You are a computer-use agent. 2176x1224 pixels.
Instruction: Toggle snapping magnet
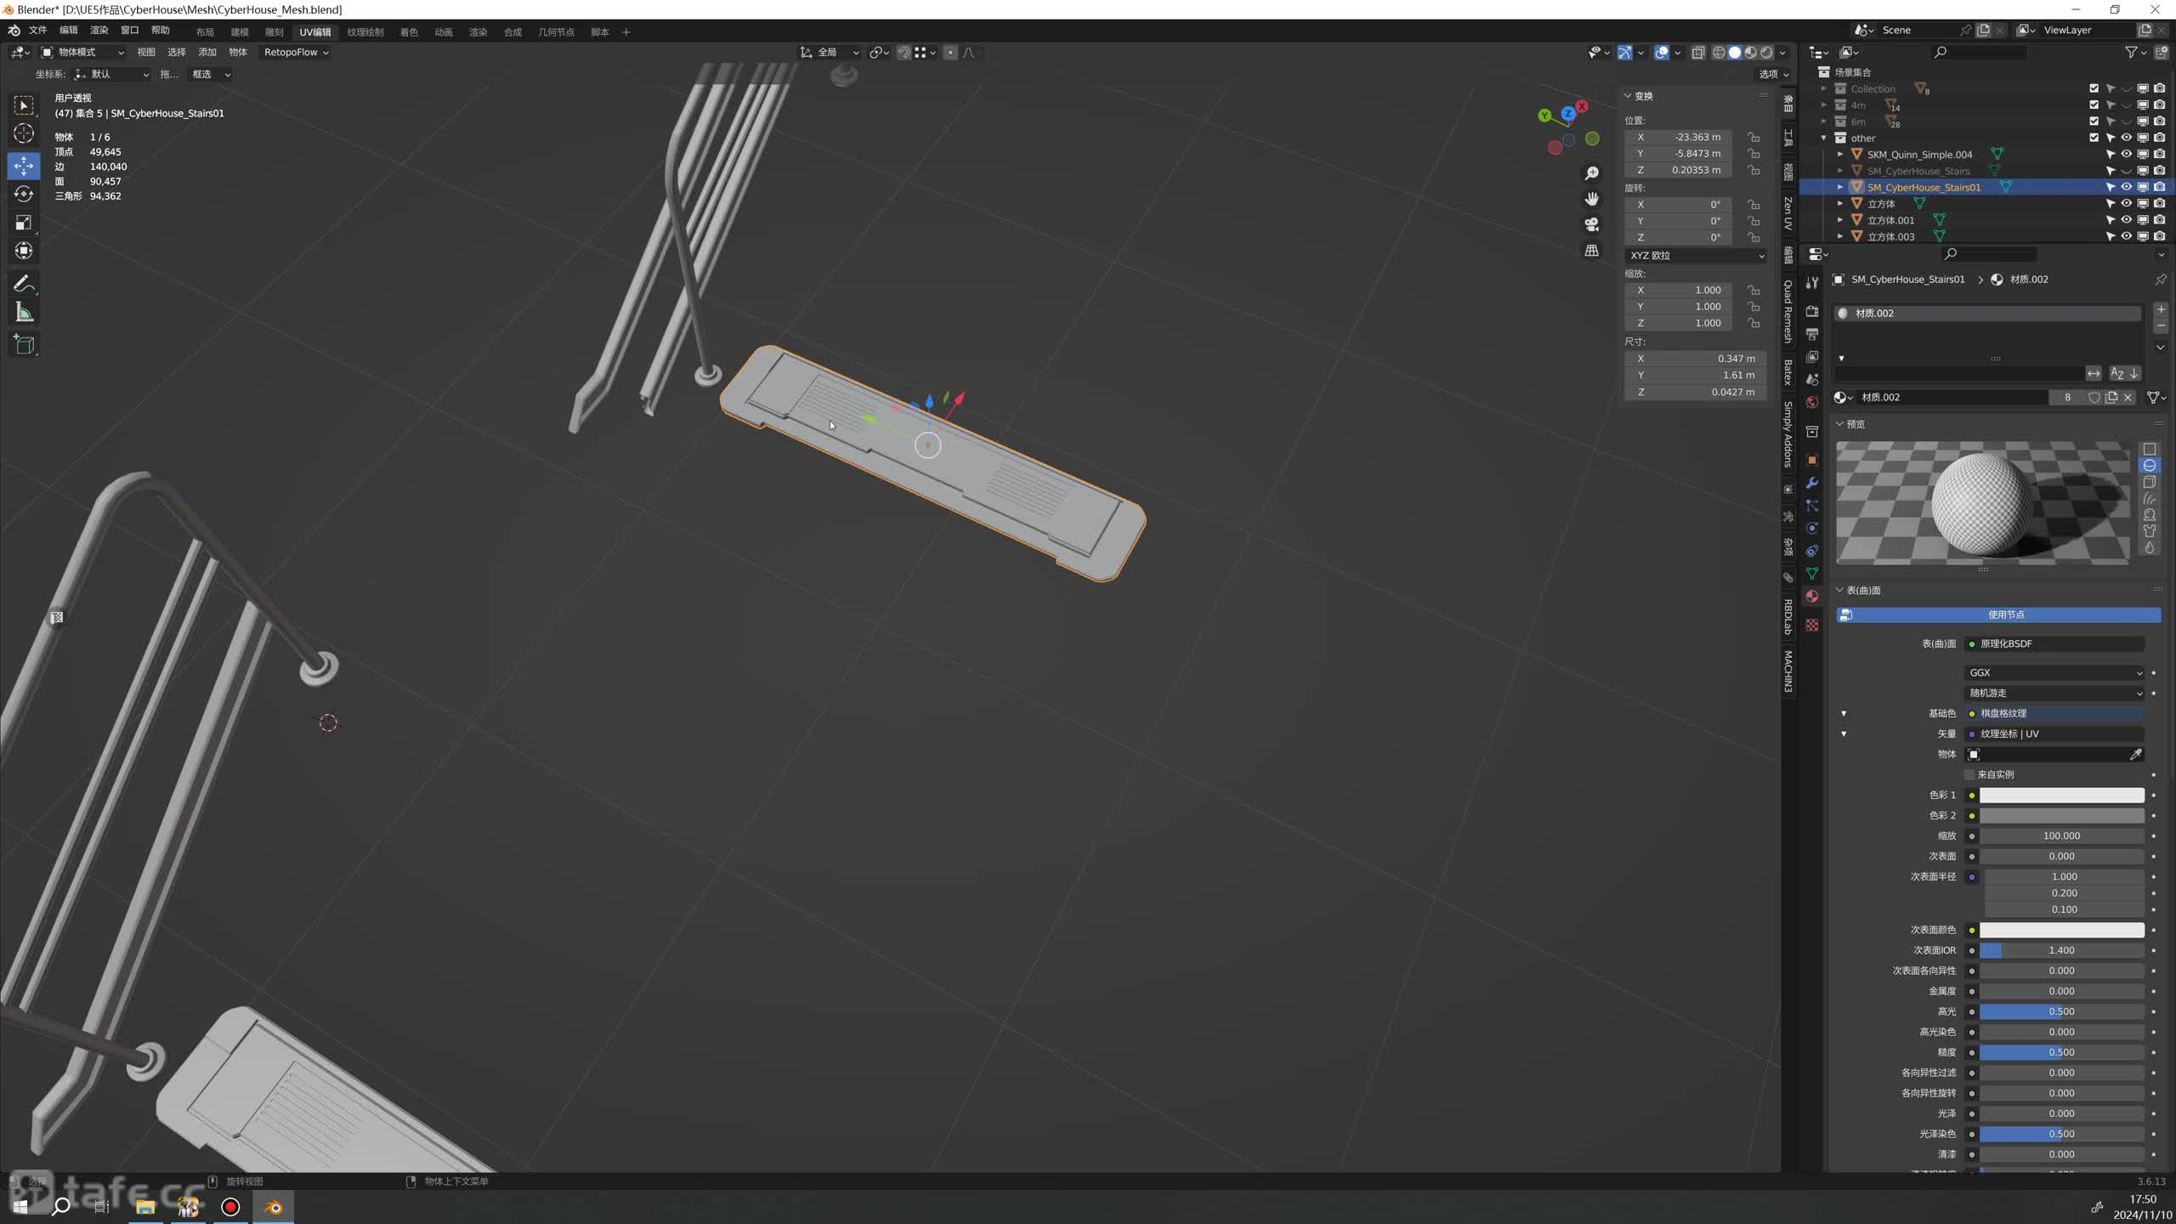tap(904, 53)
